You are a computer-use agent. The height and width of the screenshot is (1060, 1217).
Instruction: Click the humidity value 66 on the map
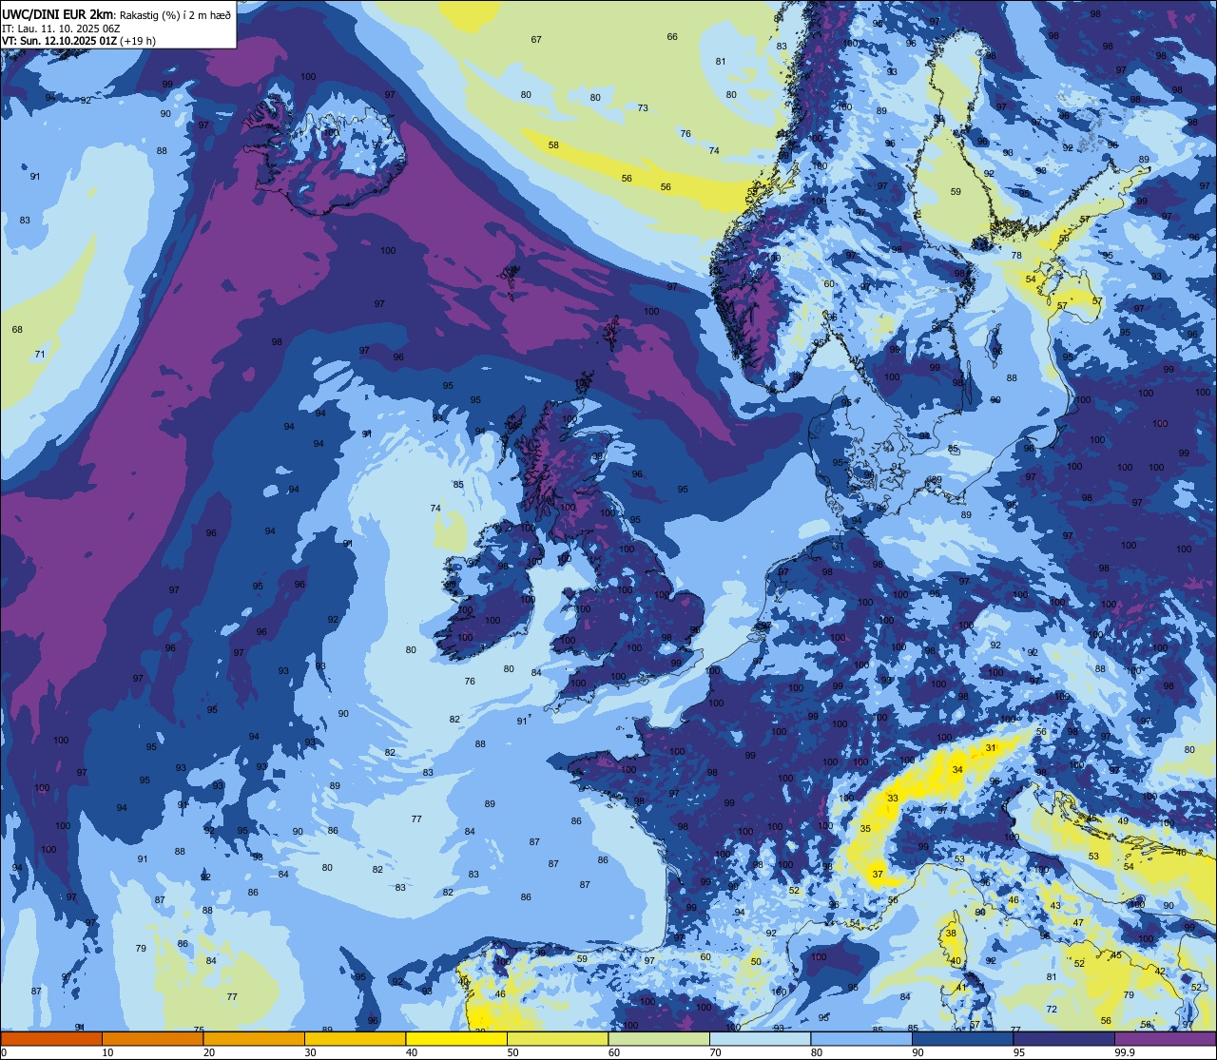tap(672, 36)
